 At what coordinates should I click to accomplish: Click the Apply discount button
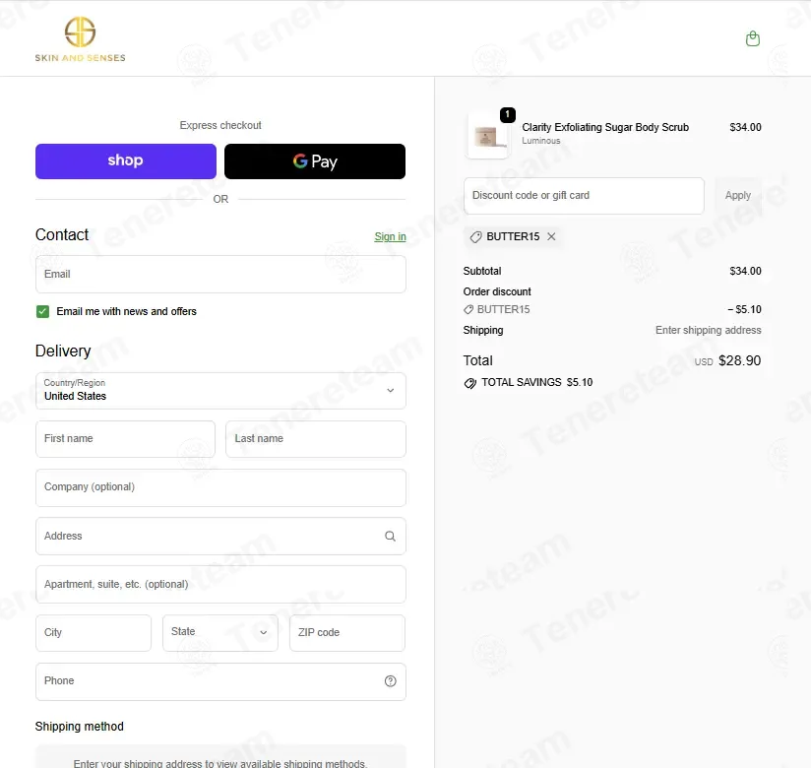pyautogui.click(x=737, y=196)
